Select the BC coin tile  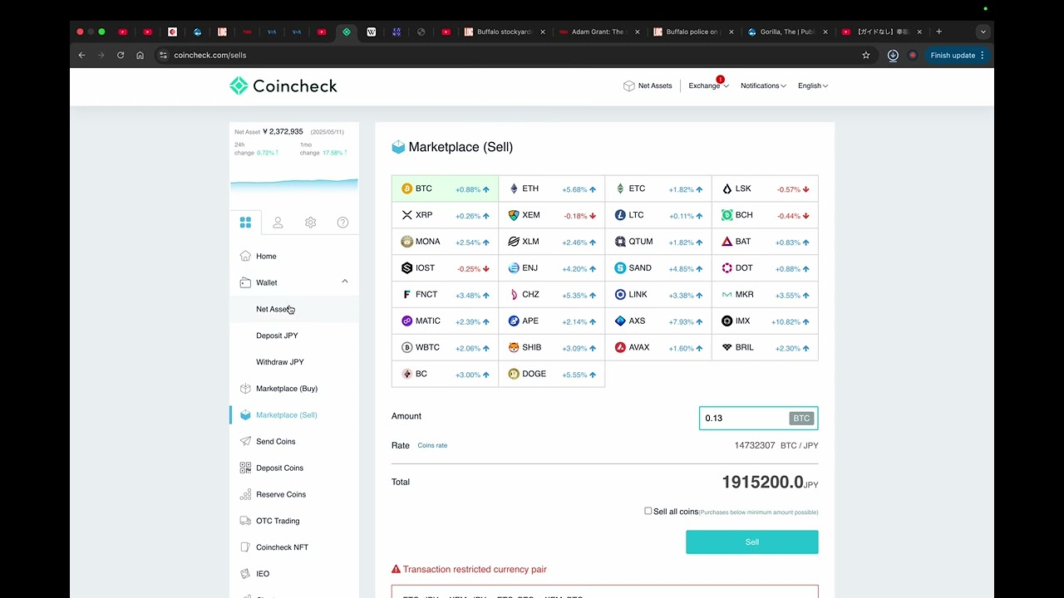click(x=445, y=375)
